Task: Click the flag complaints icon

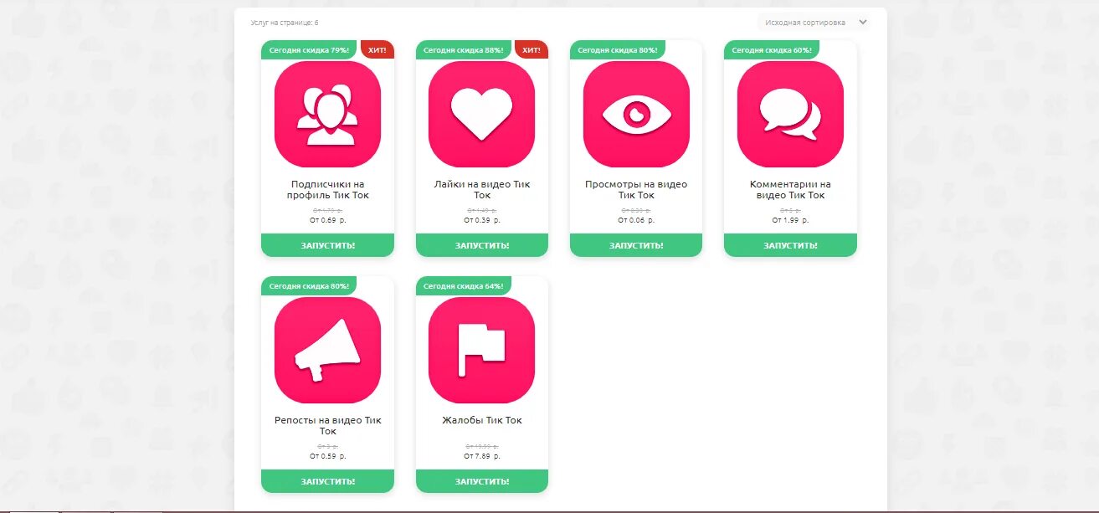Action: coord(481,350)
